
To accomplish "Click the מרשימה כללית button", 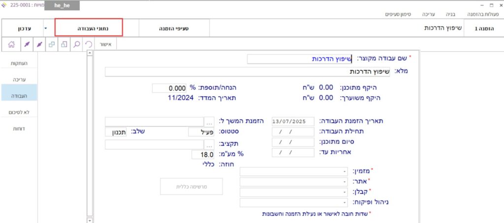I will (x=191, y=187).
